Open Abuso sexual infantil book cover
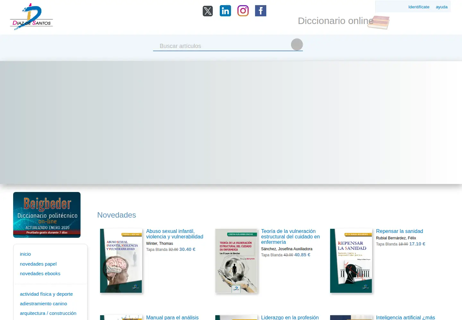 [121, 261]
